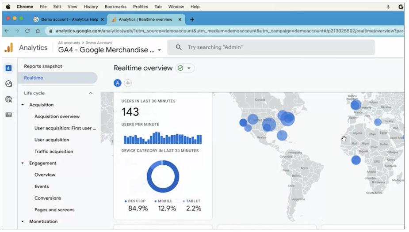Viewport: 409px width, 232px height.
Task: Click the Google Analytics logo
Action: tap(9, 47)
